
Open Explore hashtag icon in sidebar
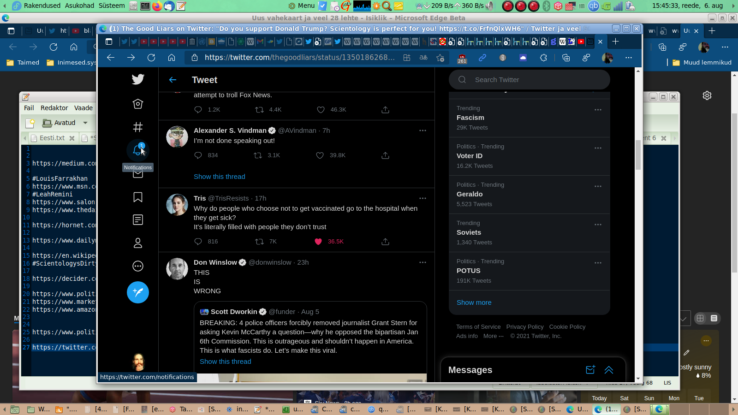[138, 127]
